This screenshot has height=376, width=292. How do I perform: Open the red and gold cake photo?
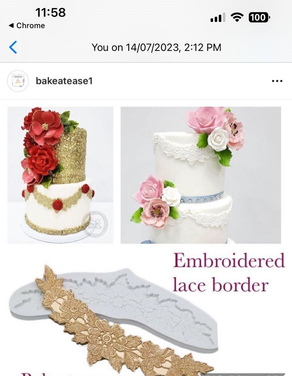coord(60,175)
